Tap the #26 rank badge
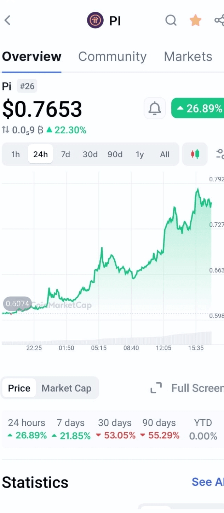The width and height of the screenshot is (224, 513). [27, 86]
